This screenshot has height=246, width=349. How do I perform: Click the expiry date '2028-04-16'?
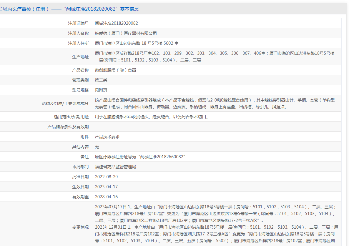(107, 197)
